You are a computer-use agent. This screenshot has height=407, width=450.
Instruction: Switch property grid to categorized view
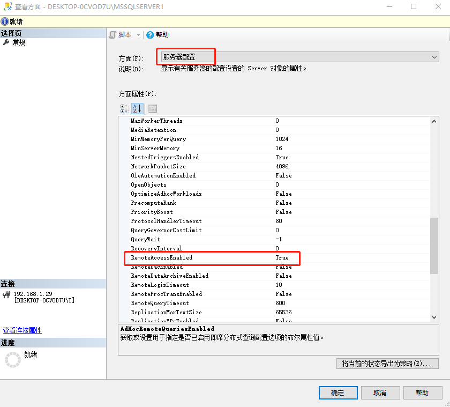coord(125,109)
